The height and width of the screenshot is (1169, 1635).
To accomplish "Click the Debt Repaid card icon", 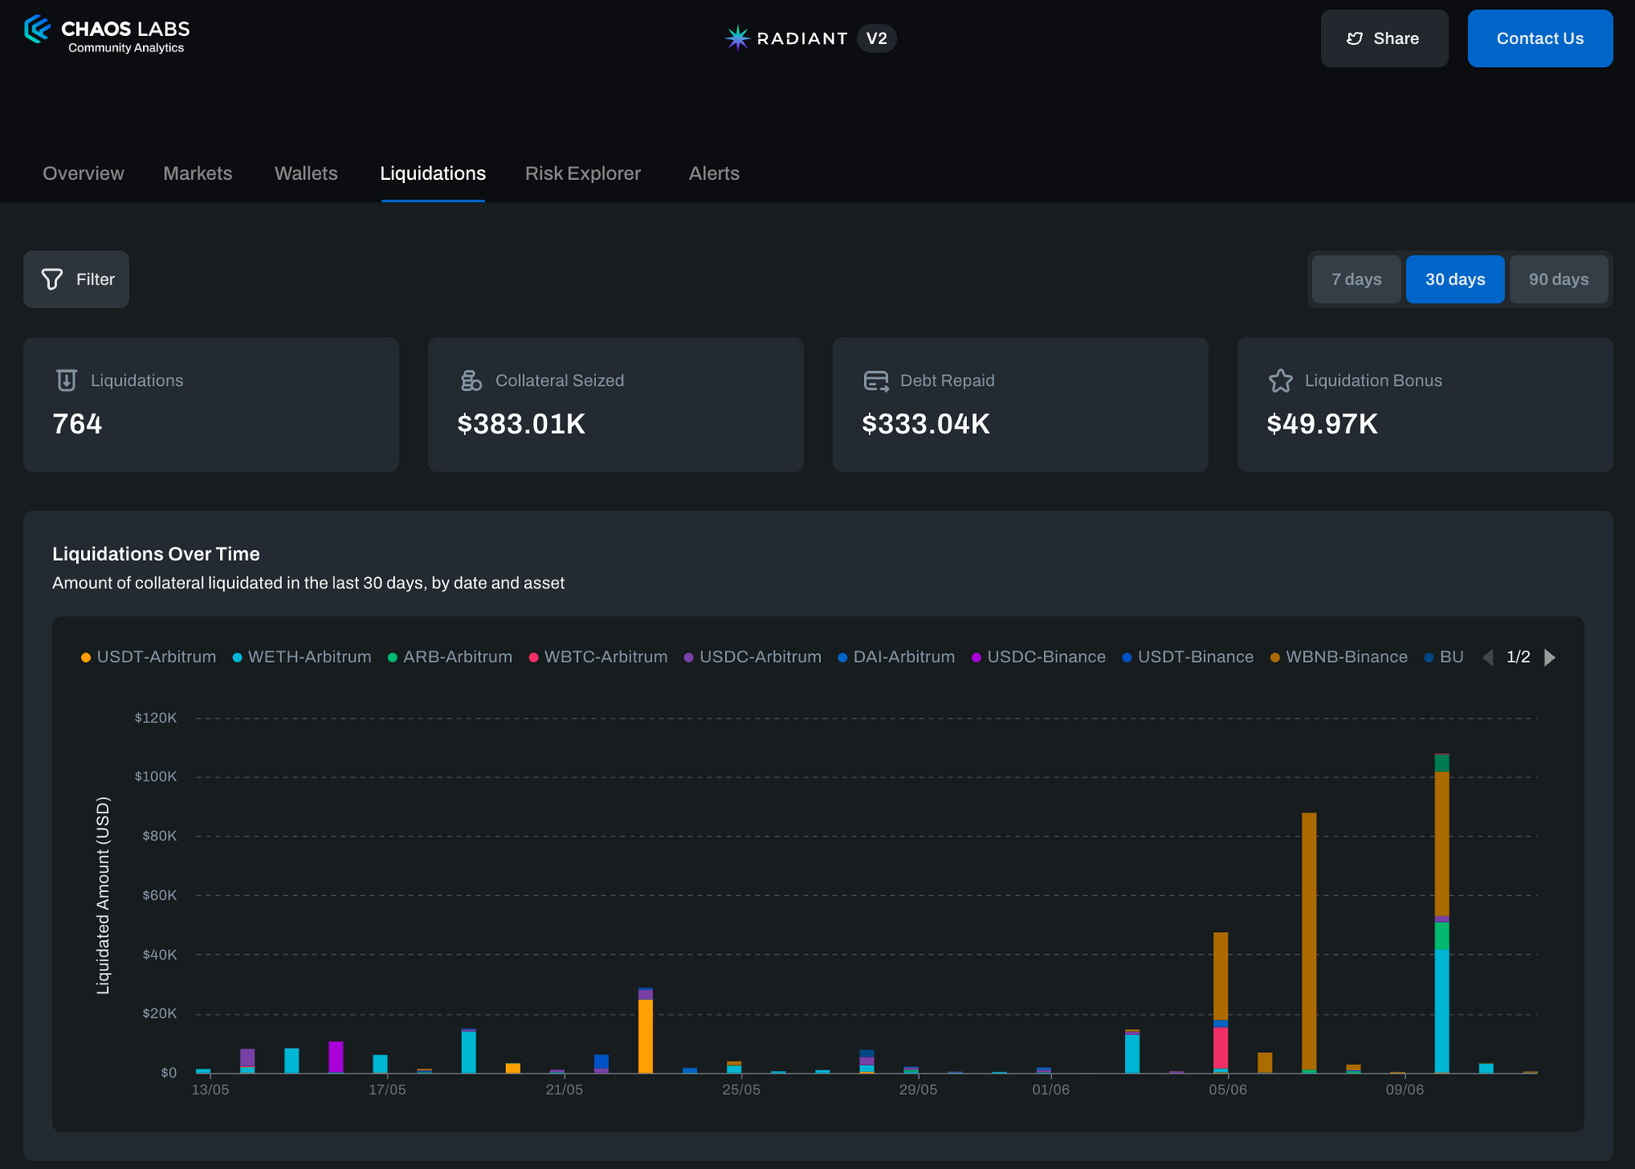I will pos(876,380).
